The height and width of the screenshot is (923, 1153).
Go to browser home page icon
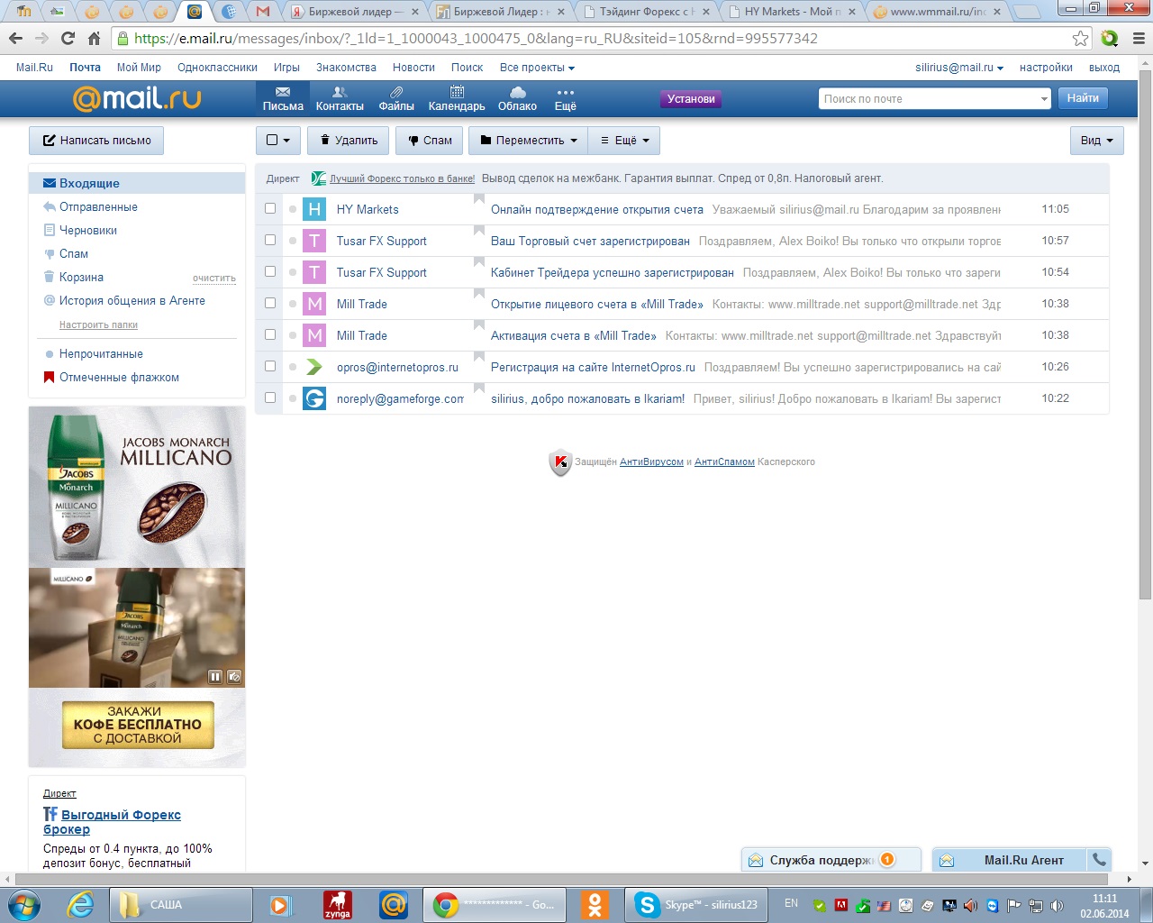pos(94,38)
